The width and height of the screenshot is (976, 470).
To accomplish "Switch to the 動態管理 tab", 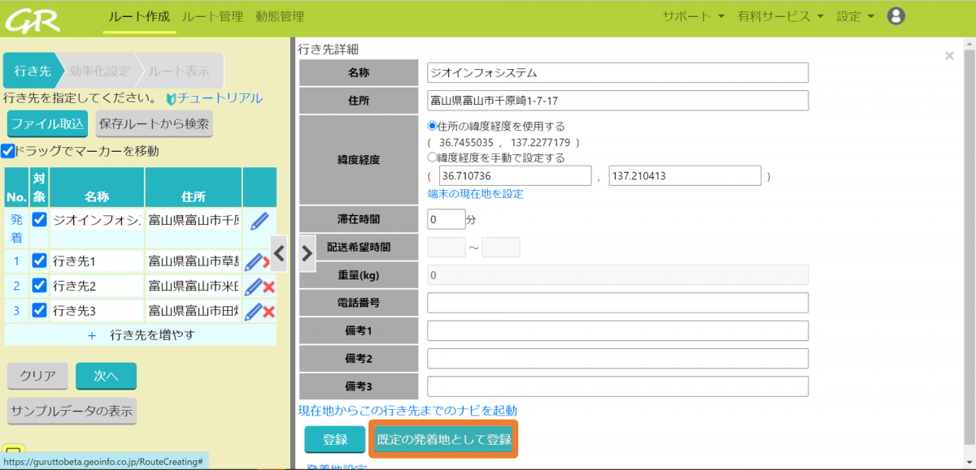I will pyautogui.click(x=280, y=16).
